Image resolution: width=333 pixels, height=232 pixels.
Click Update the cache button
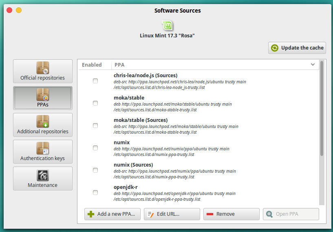click(x=297, y=48)
